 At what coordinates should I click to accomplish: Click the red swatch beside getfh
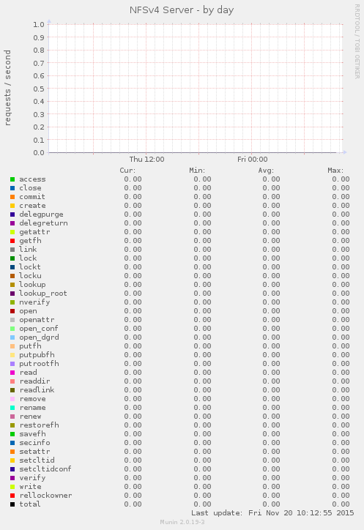(x=12, y=241)
